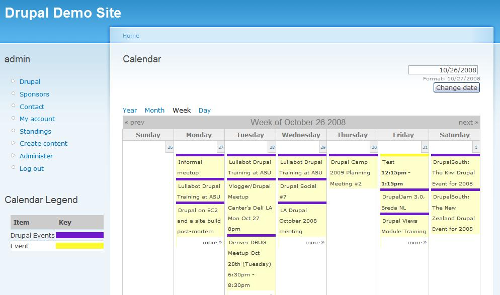Viewport: 500px width, 295px height.
Task: Open day 28 in the calendar
Action: 272,147
